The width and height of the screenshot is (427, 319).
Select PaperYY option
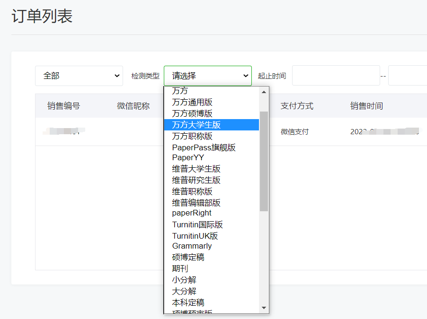212,157
